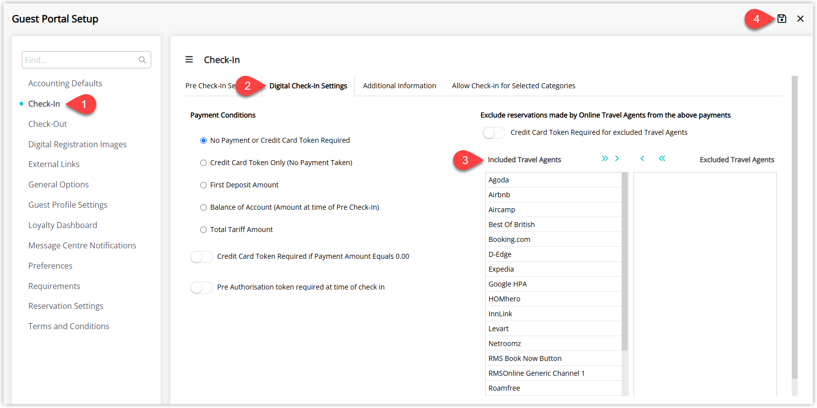Image resolution: width=817 pixels, height=408 pixels.
Task: Save the Guest Portal Setup via disk icon
Action: [x=782, y=19]
